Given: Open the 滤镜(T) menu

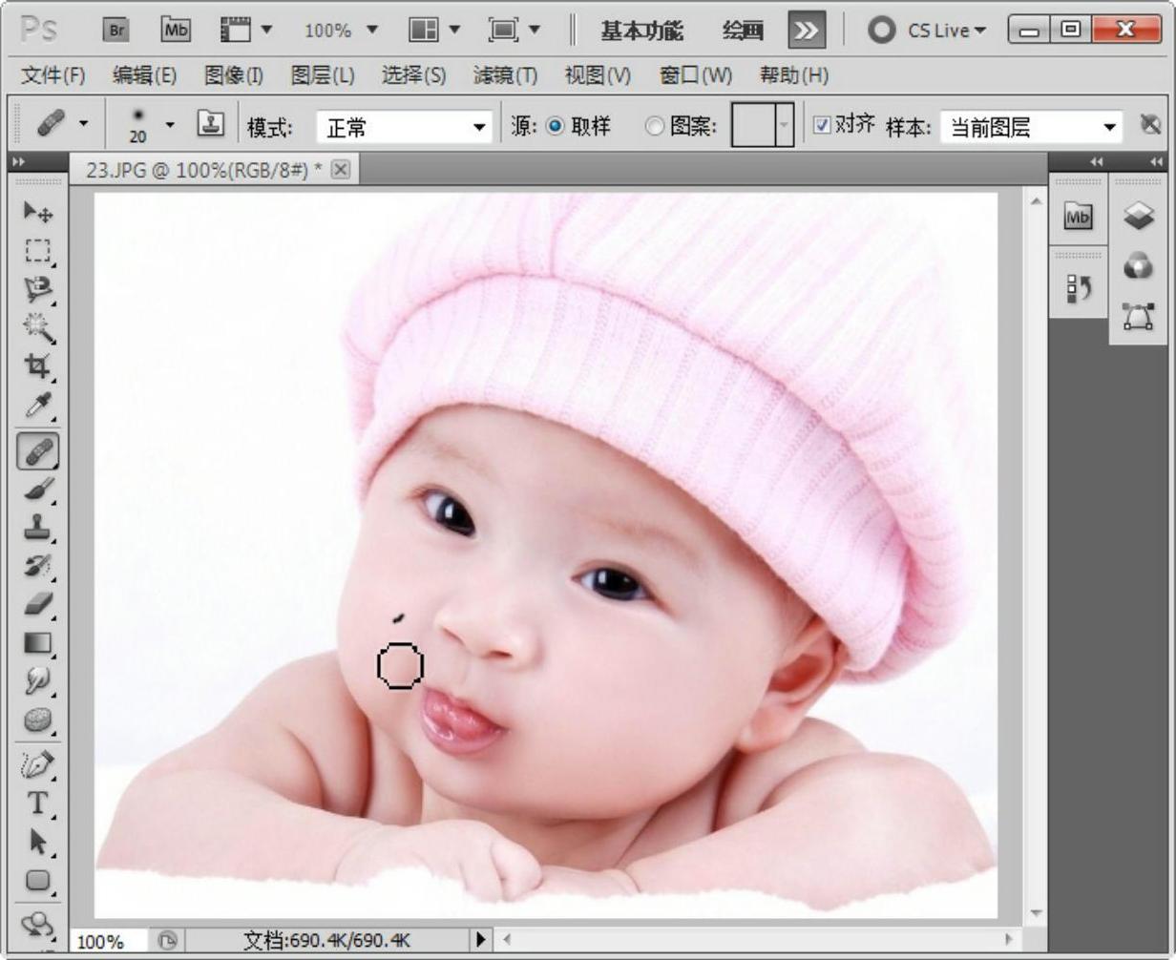Looking at the screenshot, I should (x=505, y=74).
